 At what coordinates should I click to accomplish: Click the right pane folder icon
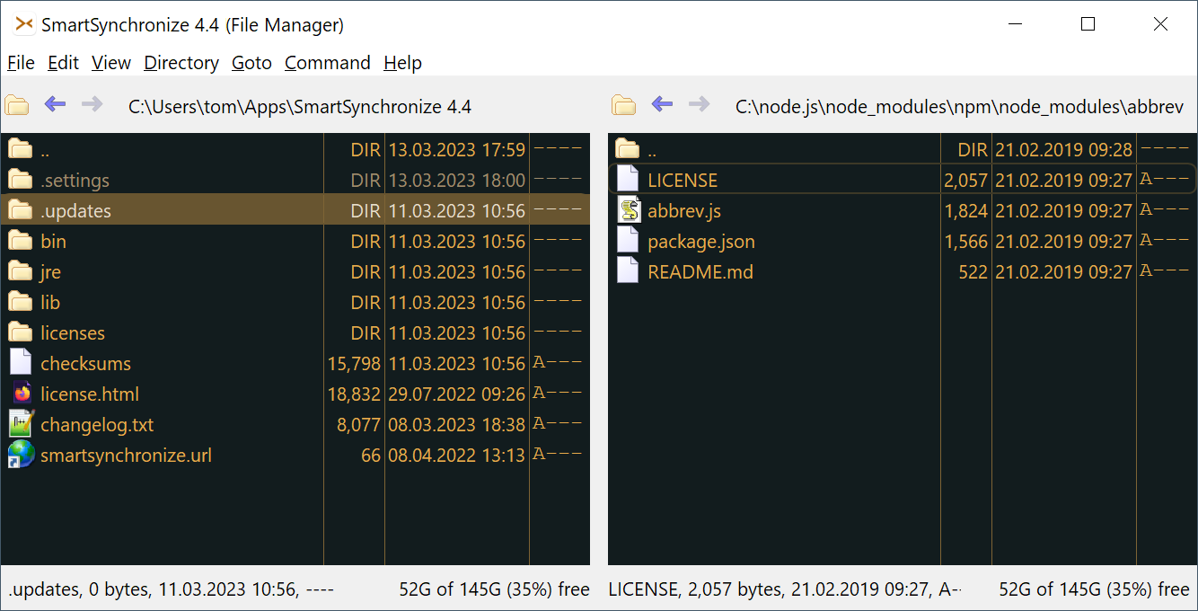(x=624, y=106)
